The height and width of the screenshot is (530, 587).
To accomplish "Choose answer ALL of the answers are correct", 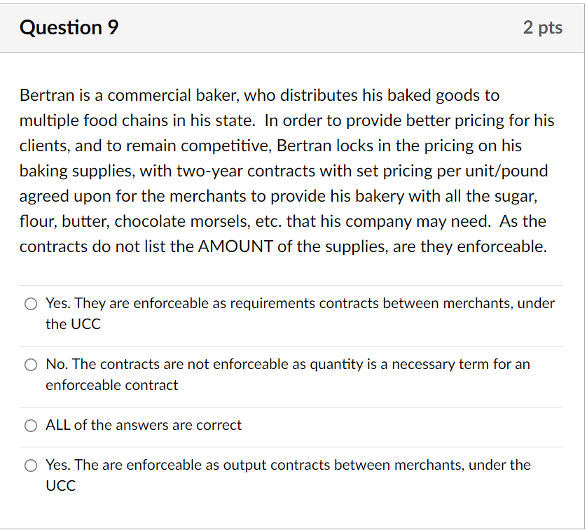I will click(143, 426).
